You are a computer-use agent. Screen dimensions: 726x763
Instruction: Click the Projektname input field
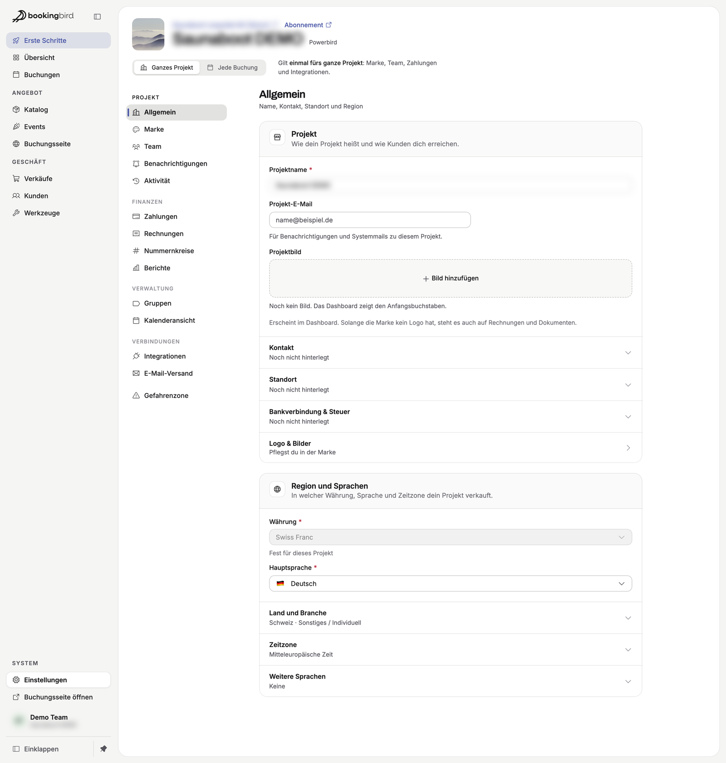pyautogui.click(x=450, y=185)
